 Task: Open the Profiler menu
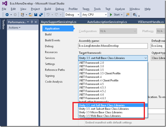73,9
